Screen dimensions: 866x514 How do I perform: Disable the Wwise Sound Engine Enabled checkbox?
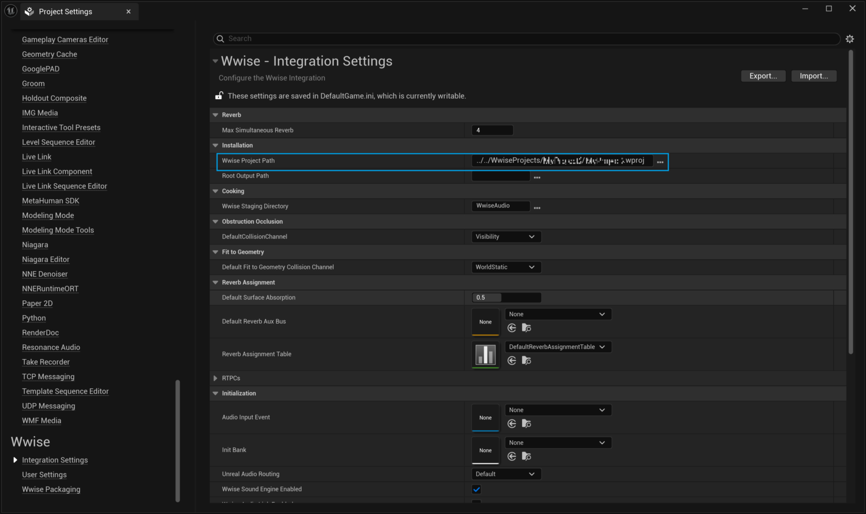tap(476, 489)
